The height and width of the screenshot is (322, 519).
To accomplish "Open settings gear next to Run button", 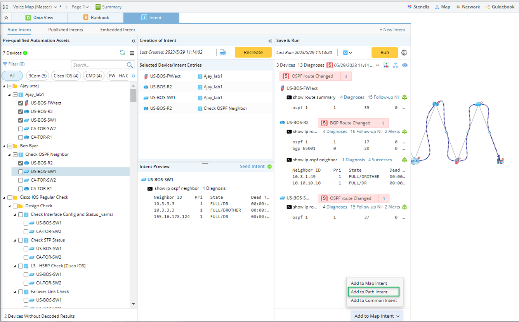I will click(404, 53).
